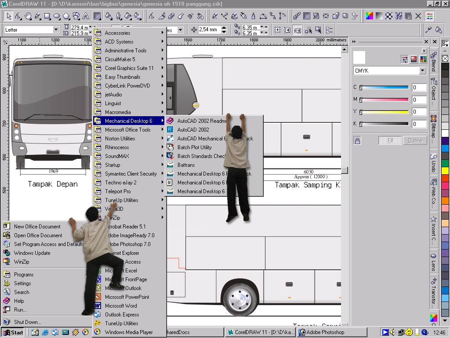Click the Start button
Image resolution: width=450 pixels, height=338 pixels.
[13, 333]
